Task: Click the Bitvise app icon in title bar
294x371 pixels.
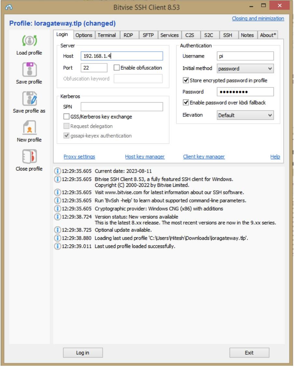Action: (x=8, y=7)
